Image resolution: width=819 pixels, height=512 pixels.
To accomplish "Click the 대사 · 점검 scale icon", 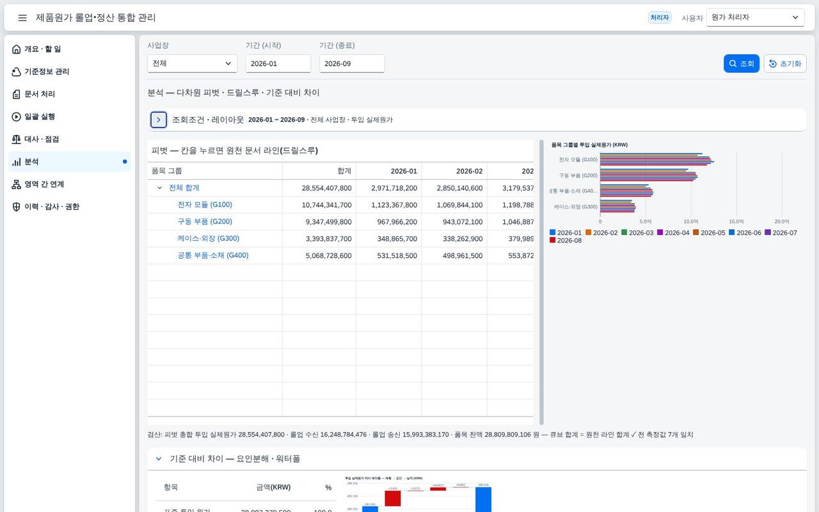I will point(17,139).
